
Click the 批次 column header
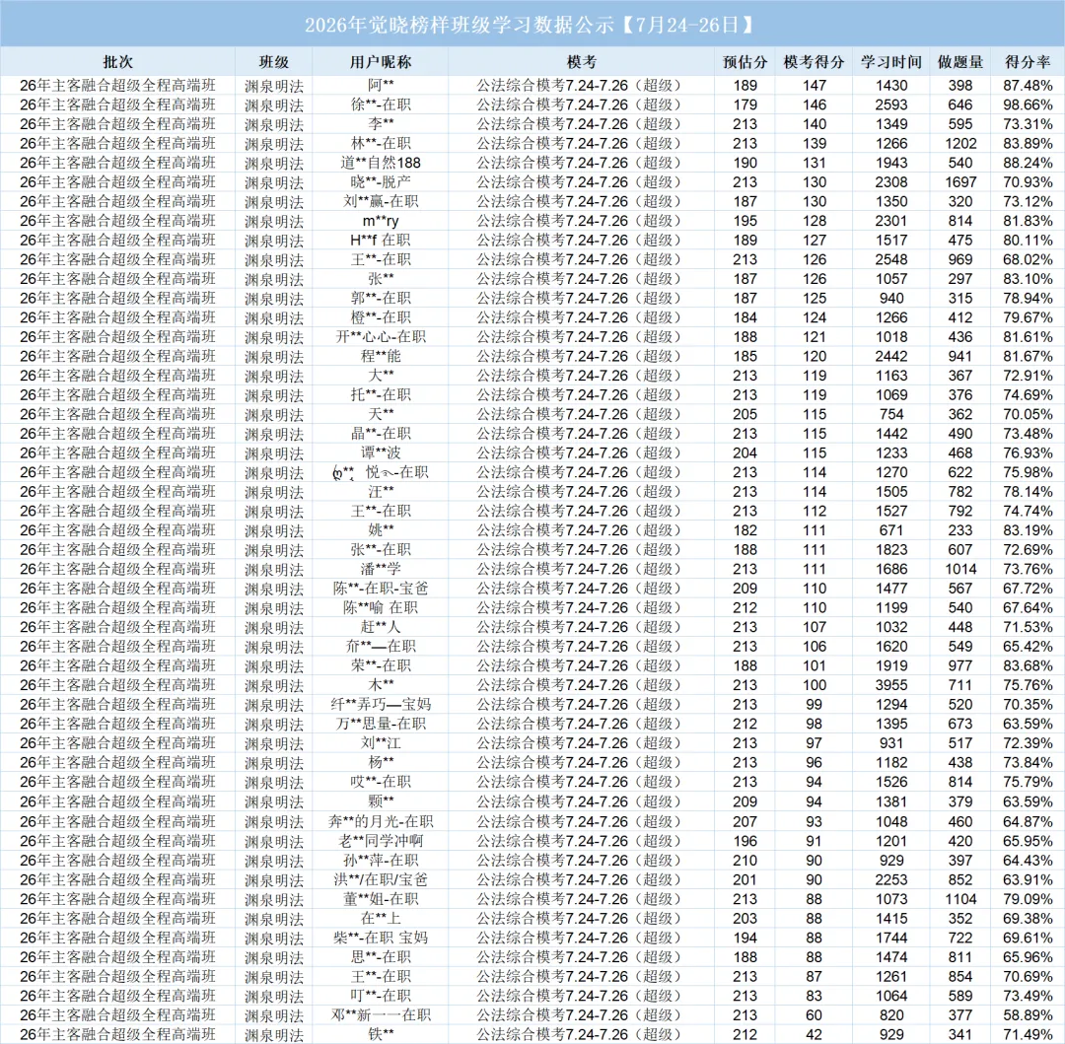pos(117,62)
